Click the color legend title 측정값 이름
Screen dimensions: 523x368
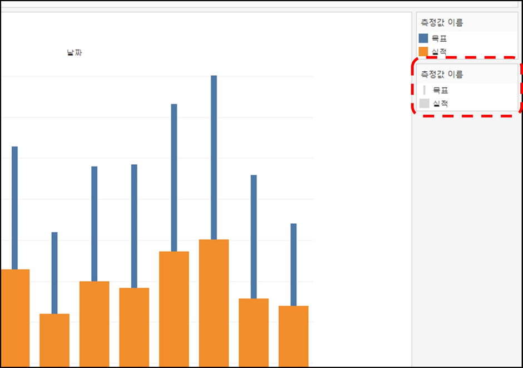[442, 23]
